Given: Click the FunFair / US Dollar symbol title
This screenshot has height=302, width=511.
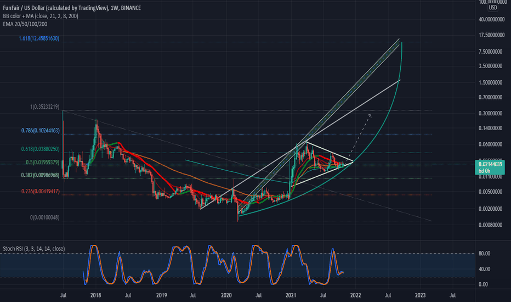Looking at the screenshot, I should [72, 8].
